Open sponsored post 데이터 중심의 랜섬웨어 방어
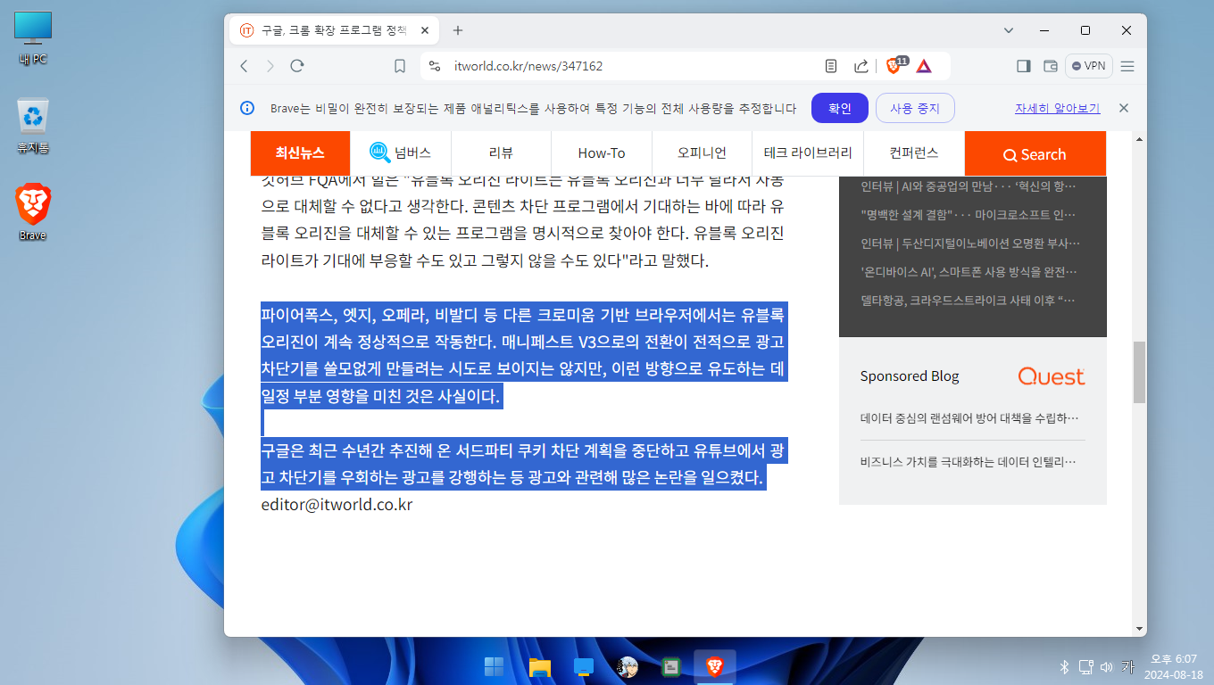Screen dimensions: 1214x685 [x=969, y=417]
